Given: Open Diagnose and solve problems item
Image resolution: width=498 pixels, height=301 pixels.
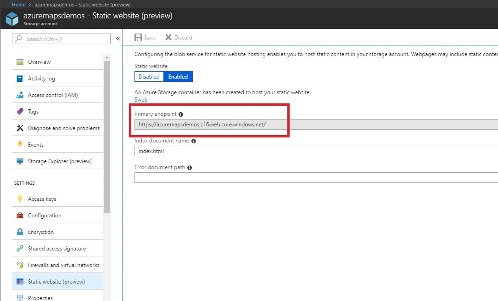Looking at the screenshot, I should [x=57, y=128].
